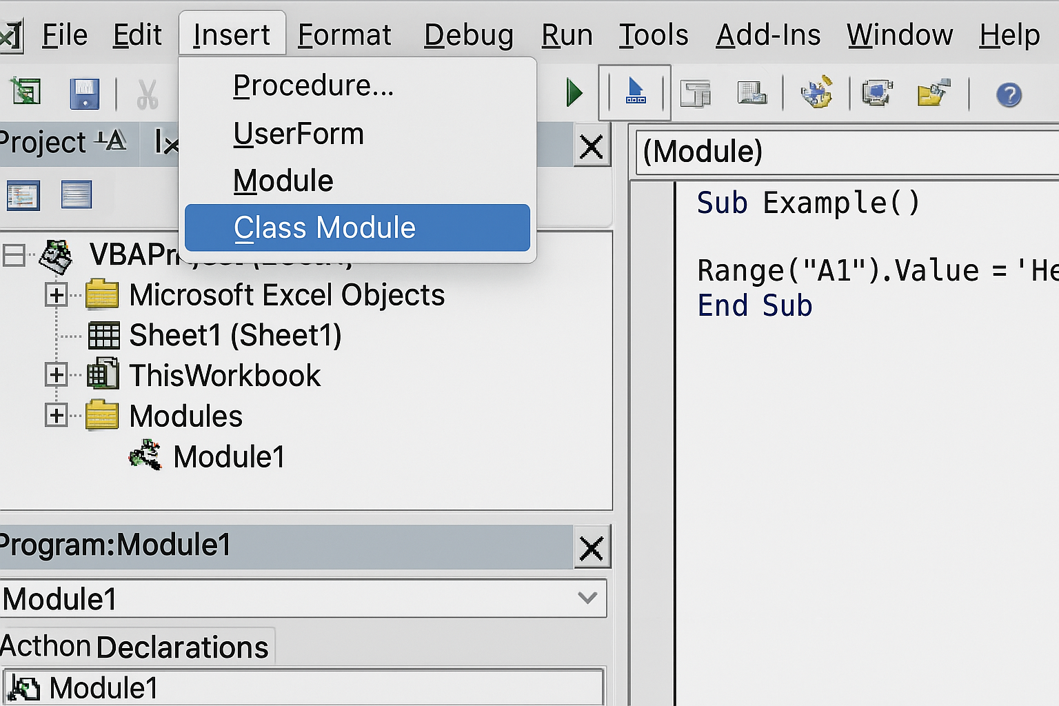Viewport: 1059px width, 706px height.
Task: Click the ThisWorkbook icon in tree
Action: [103, 374]
